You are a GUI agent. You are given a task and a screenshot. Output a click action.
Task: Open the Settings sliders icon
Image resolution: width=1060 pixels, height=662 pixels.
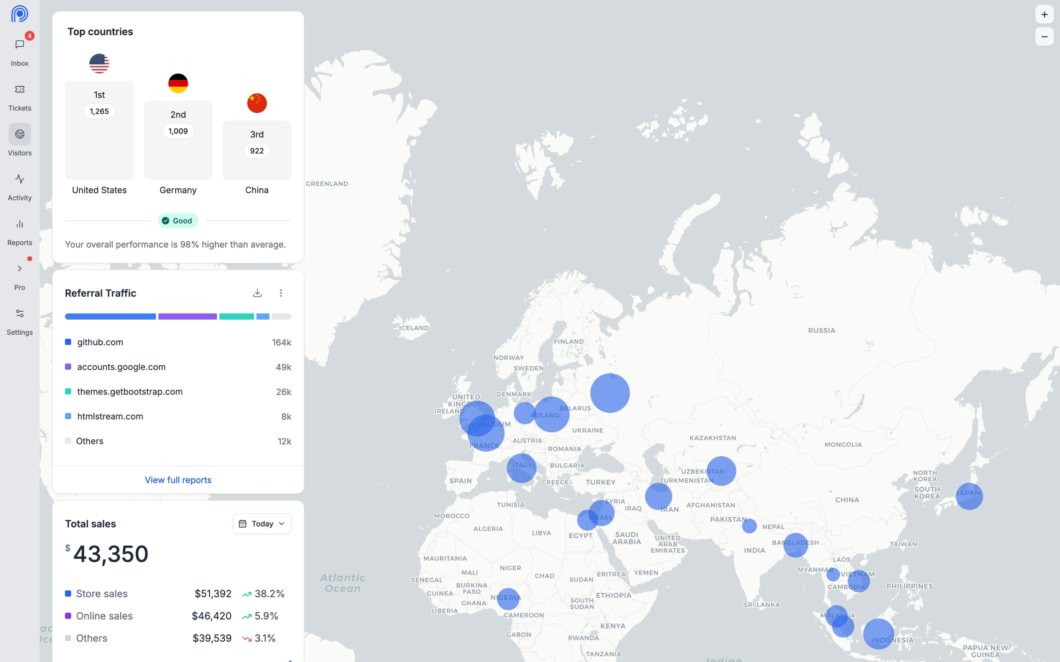20,314
